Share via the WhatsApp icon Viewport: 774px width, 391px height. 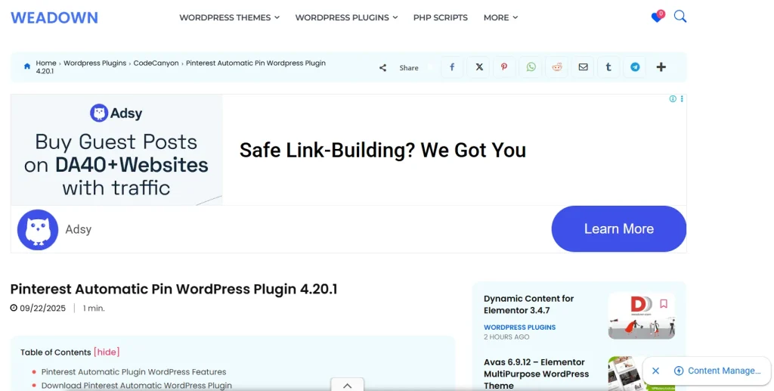pos(531,67)
